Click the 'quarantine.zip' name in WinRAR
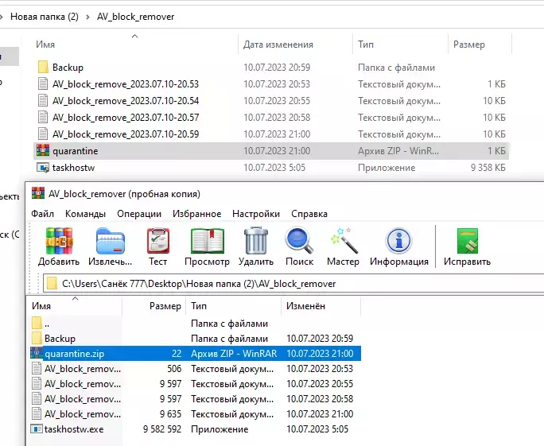This screenshot has width=544, height=446. (x=74, y=354)
